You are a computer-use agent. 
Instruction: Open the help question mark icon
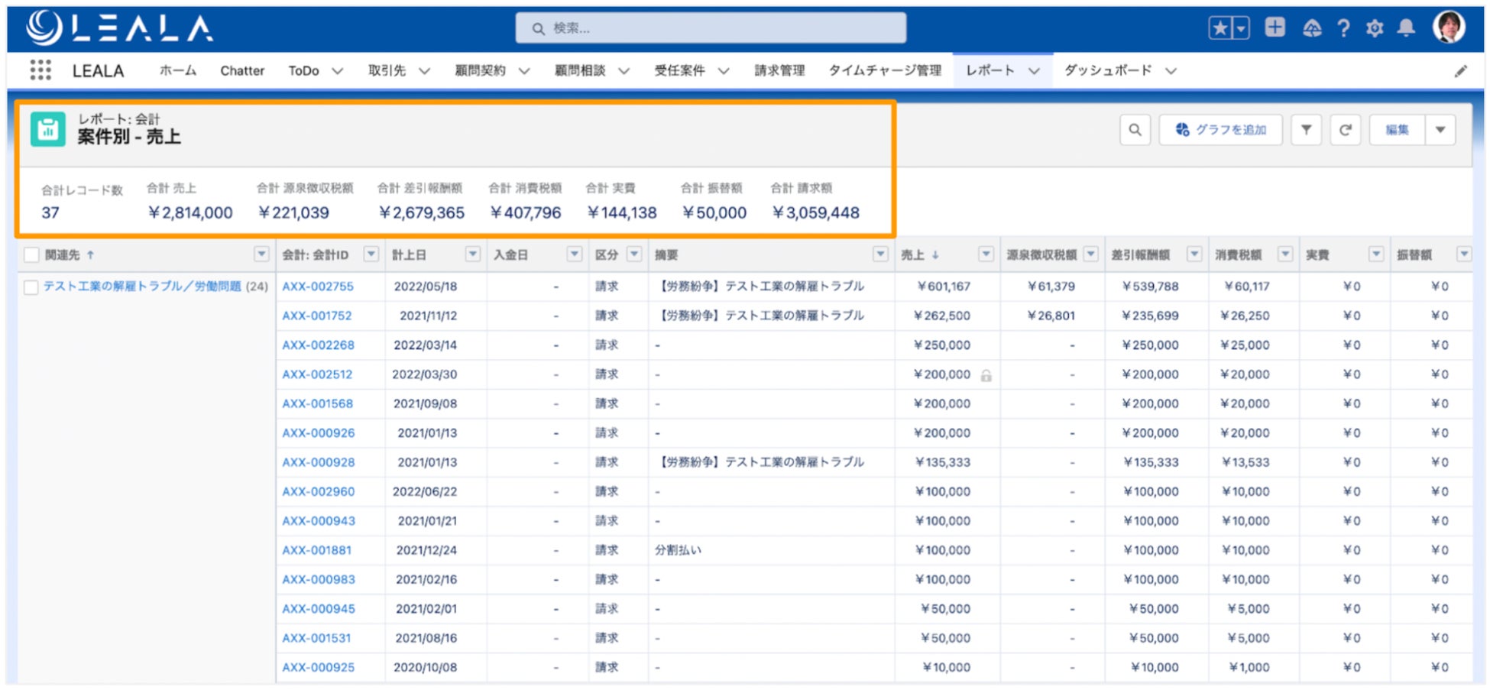click(1343, 29)
